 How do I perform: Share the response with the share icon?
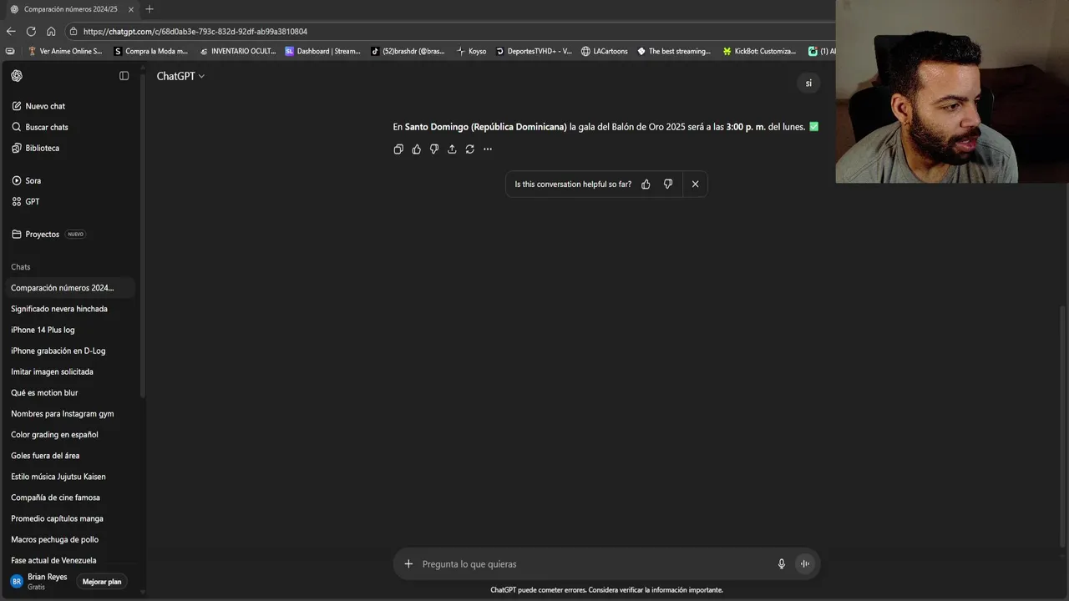452,149
